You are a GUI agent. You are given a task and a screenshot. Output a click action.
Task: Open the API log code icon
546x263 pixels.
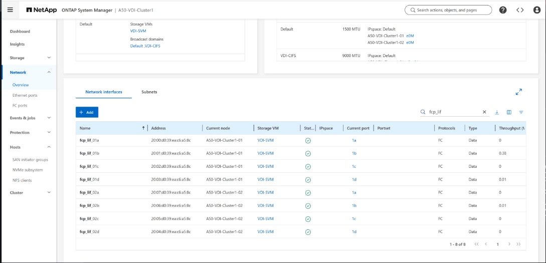tap(520, 10)
